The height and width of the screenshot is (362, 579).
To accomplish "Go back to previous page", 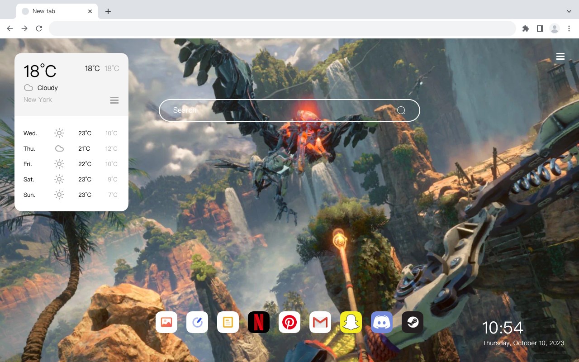I will coord(10,29).
